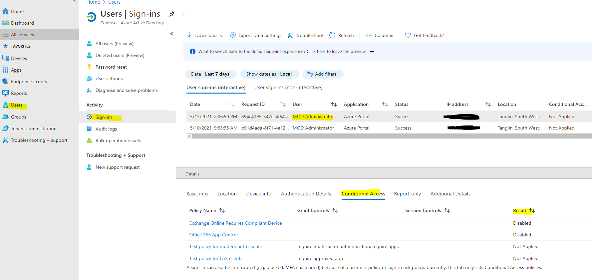Open Office 365 App Control policy

coord(213,235)
